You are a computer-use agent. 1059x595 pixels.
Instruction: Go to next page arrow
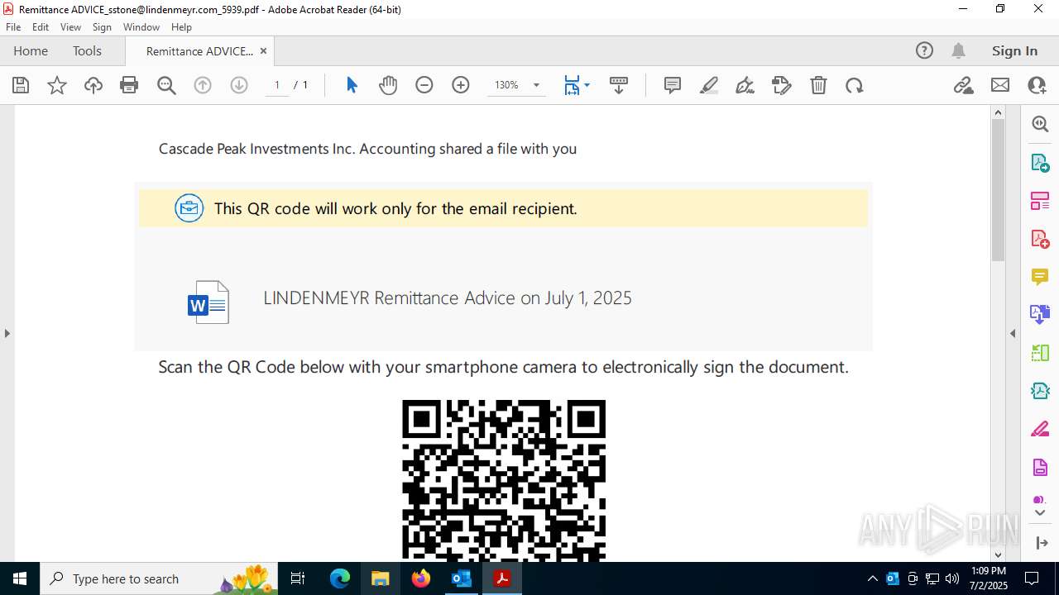[239, 85]
